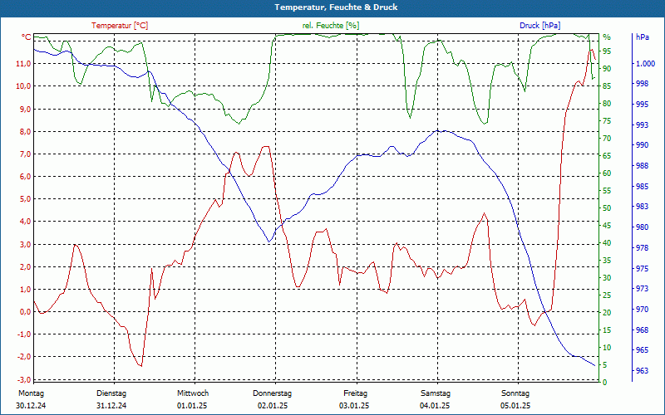
Task: Click the '-2,0' temperature axis value
Action: pos(24,357)
